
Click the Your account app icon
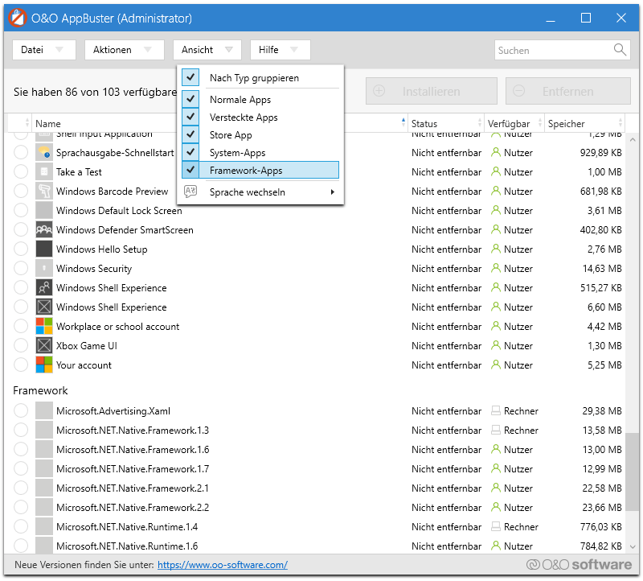[x=44, y=365]
